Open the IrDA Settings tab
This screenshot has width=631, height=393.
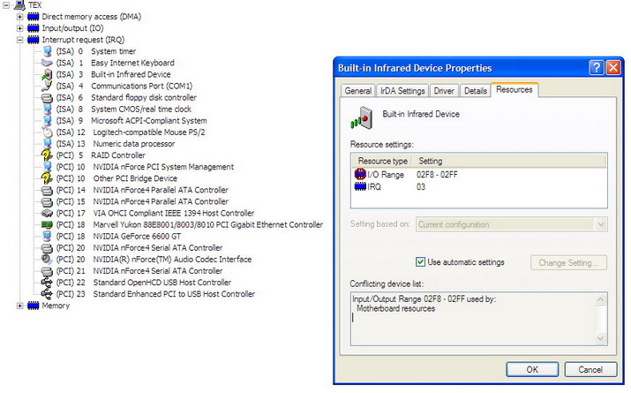pos(402,91)
